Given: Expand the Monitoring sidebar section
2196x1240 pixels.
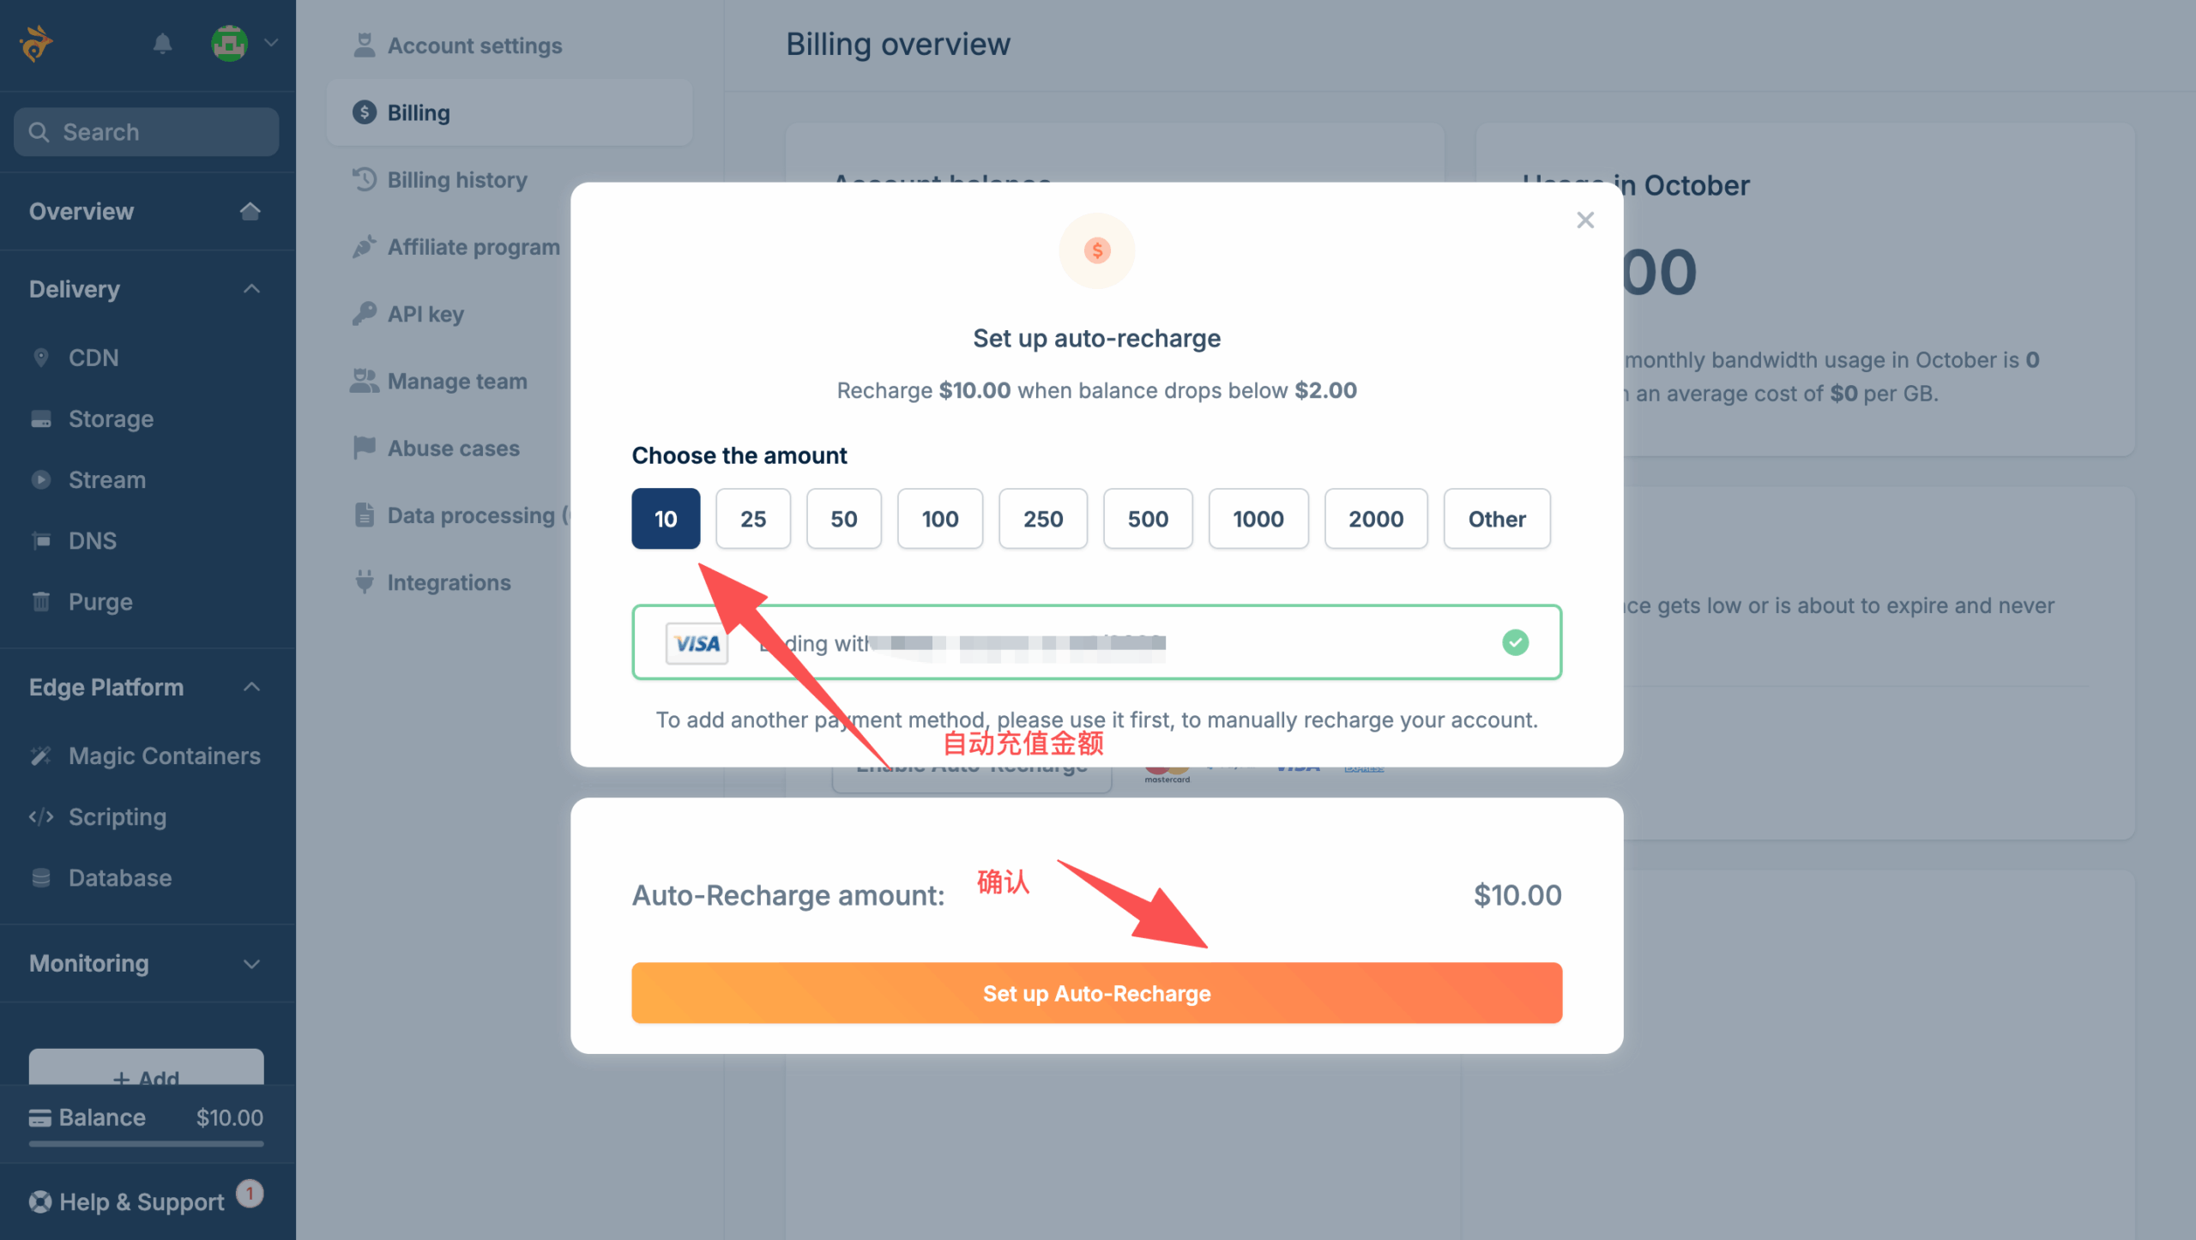Looking at the screenshot, I should point(251,964).
